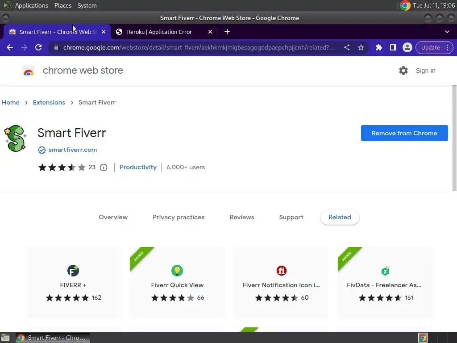The height and width of the screenshot is (343, 457).
Task: Open the Fiverr Notification Icon red logo
Action: (x=281, y=271)
